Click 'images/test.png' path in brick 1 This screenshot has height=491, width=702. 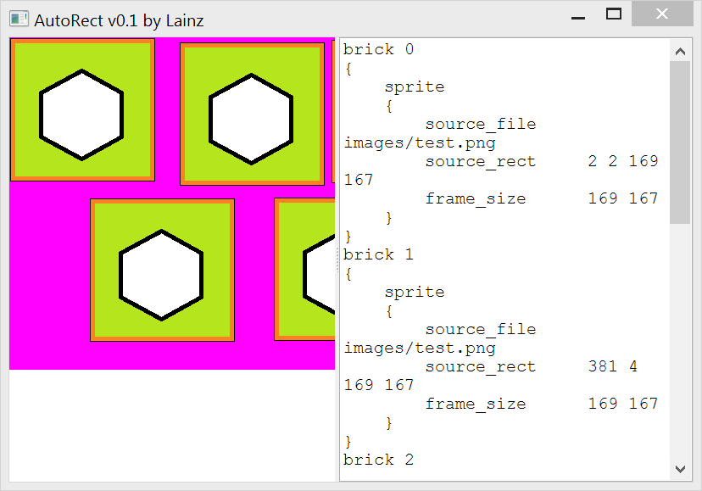420,348
